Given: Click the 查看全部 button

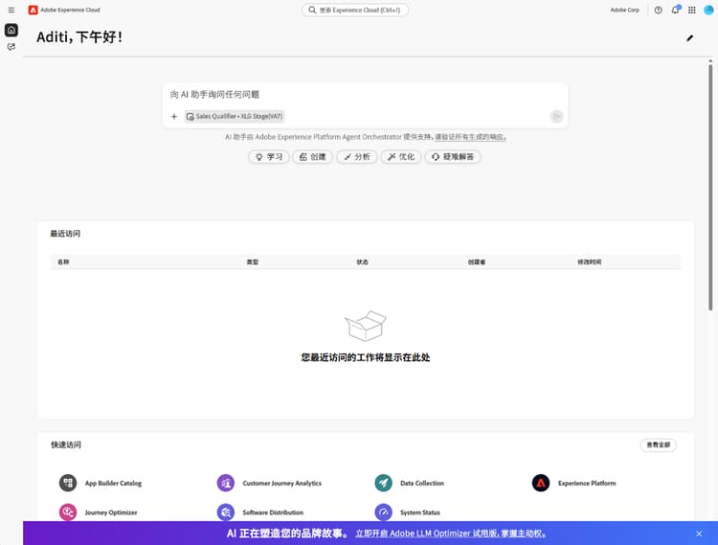Looking at the screenshot, I should [x=658, y=444].
